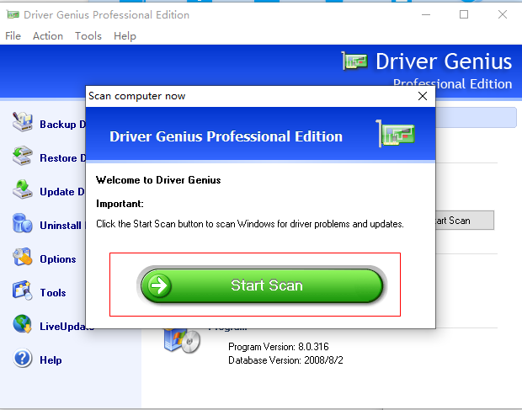Screen dimensions: 522x410
Task: Open the Tools sidebar icon
Action: pyautogui.click(x=22, y=290)
